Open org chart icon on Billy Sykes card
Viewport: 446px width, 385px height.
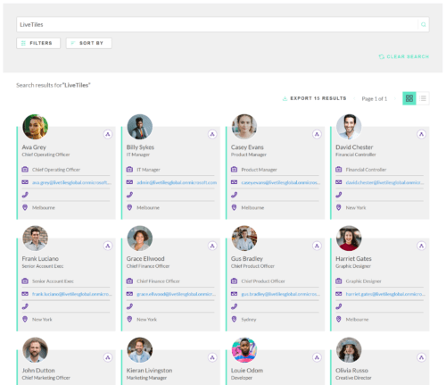pyautogui.click(x=212, y=134)
